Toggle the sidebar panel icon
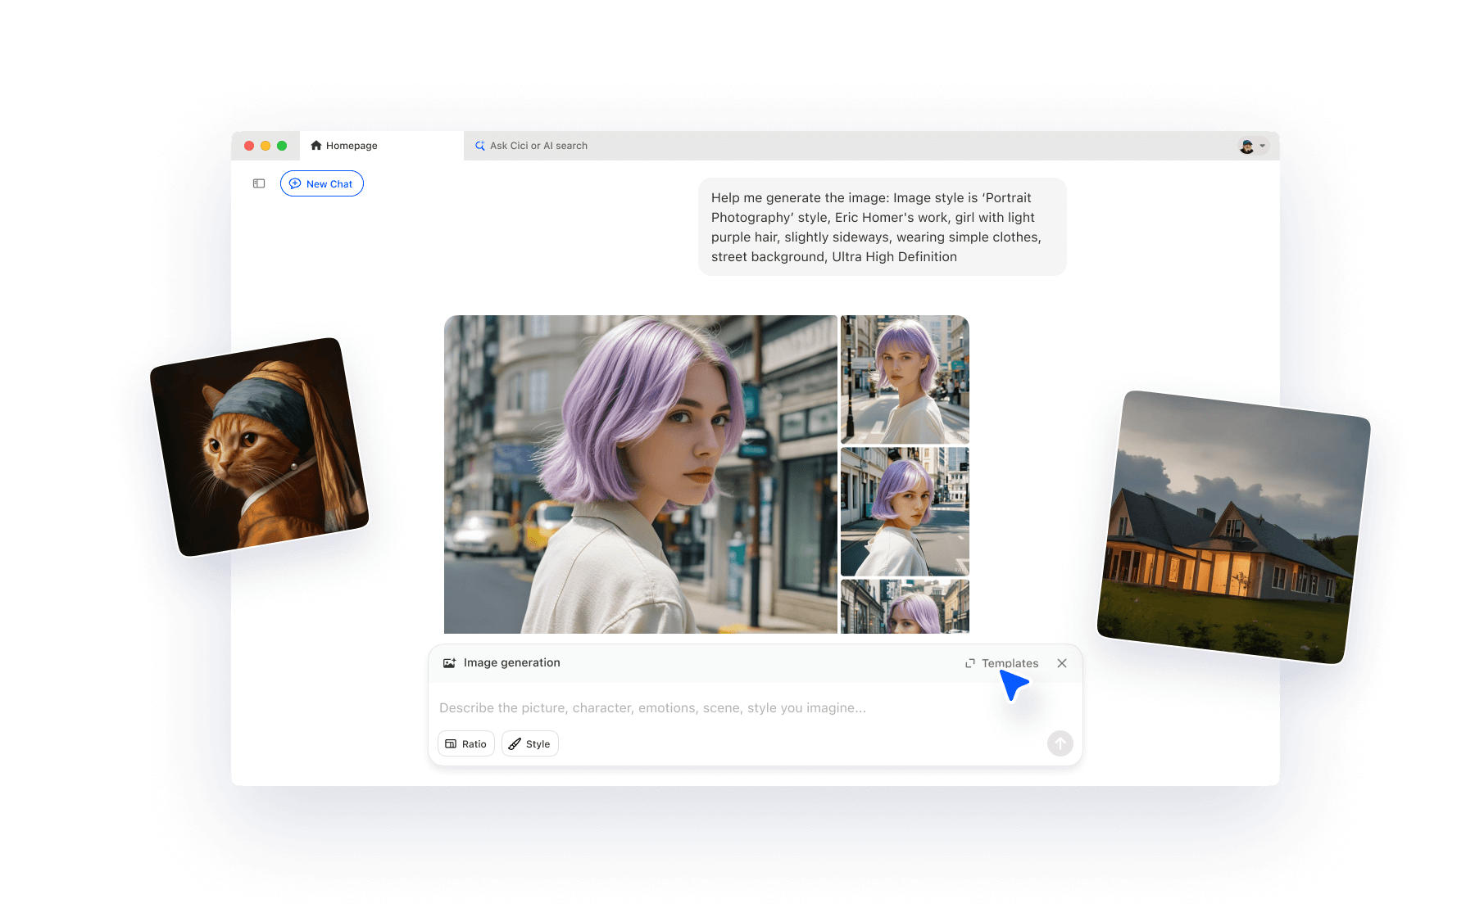The image size is (1475, 917). 259,183
